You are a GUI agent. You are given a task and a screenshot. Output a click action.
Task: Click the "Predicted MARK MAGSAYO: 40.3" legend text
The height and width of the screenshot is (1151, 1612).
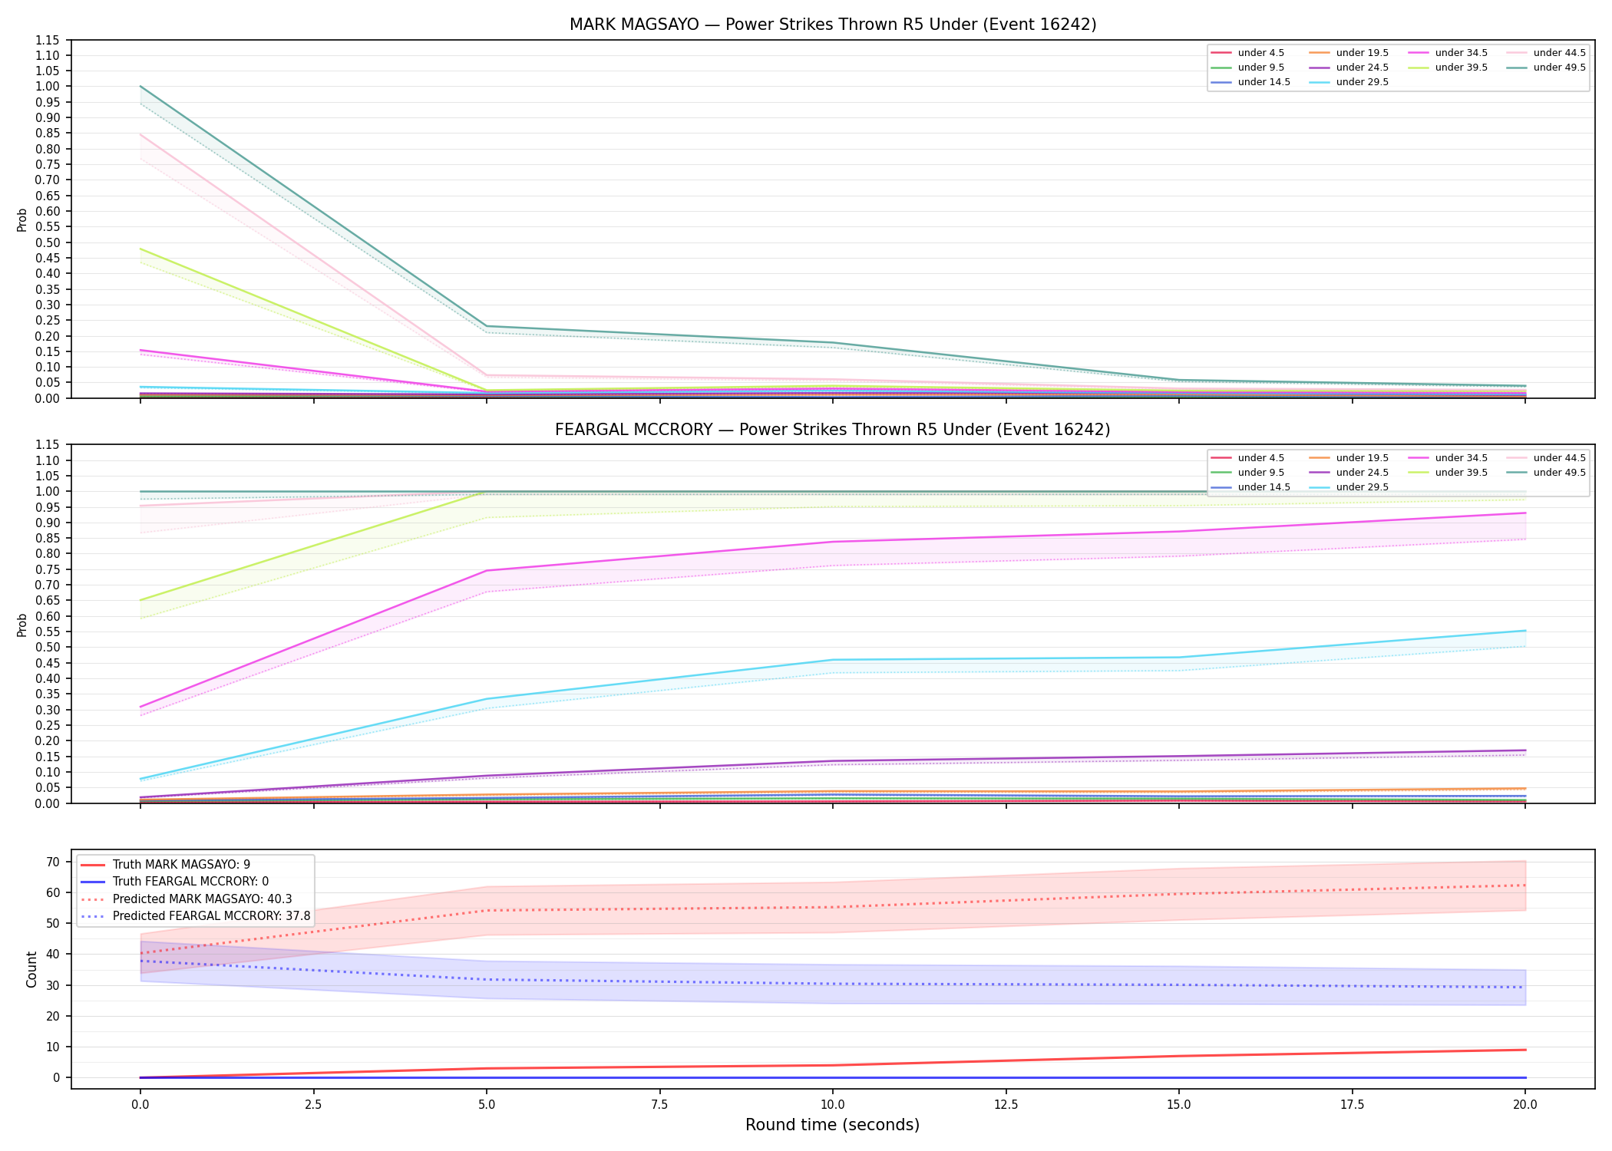point(202,899)
